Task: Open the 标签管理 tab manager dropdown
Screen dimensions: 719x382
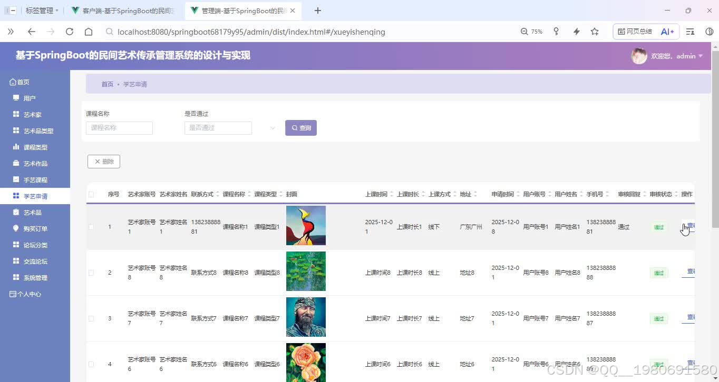Action: click(42, 11)
